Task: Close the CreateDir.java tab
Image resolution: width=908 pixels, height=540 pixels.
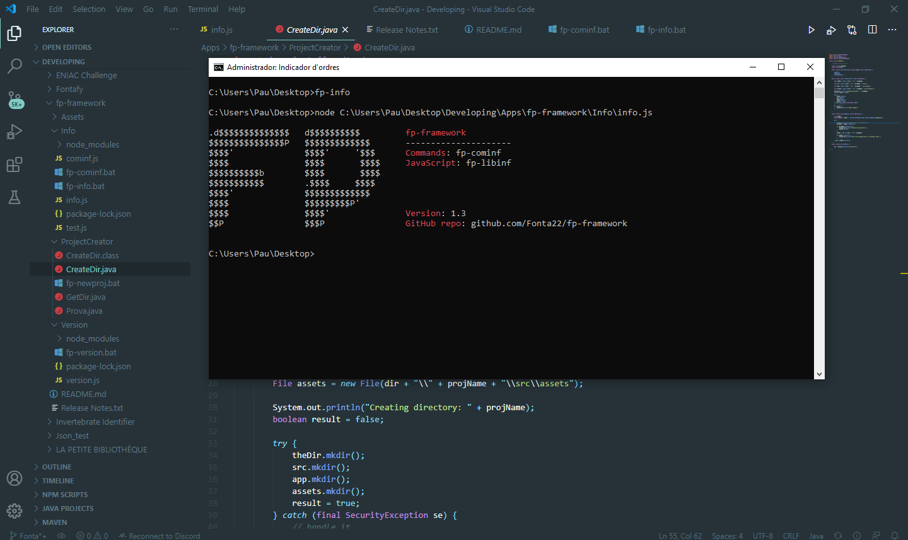Action: tap(345, 30)
